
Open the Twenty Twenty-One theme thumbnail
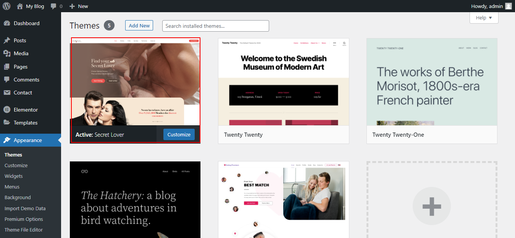[x=432, y=82]
